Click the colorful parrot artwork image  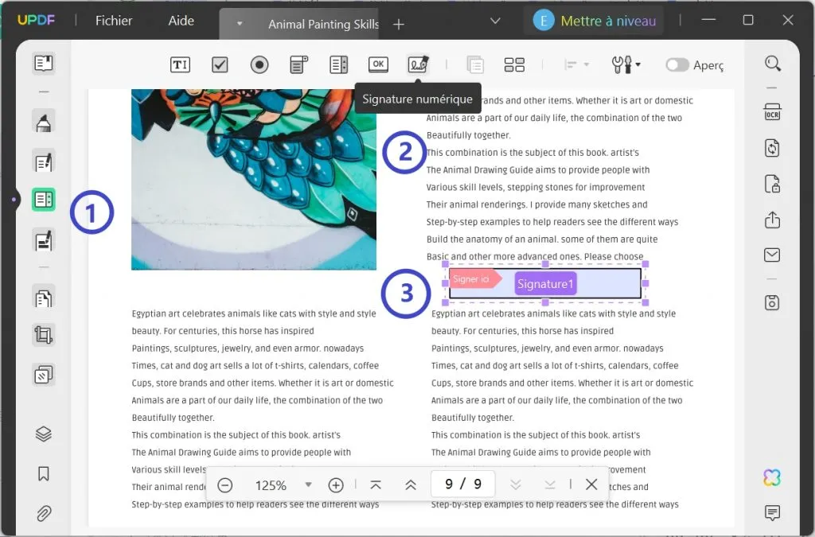pos(254,179)
